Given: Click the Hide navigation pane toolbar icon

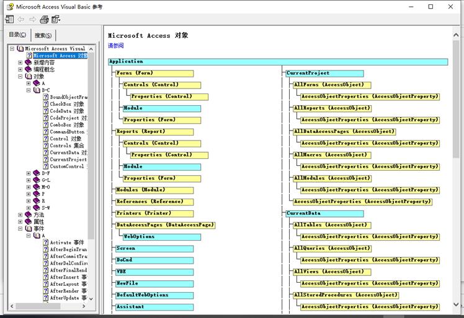Looking at the screenshot, I should tap(9, 19).
